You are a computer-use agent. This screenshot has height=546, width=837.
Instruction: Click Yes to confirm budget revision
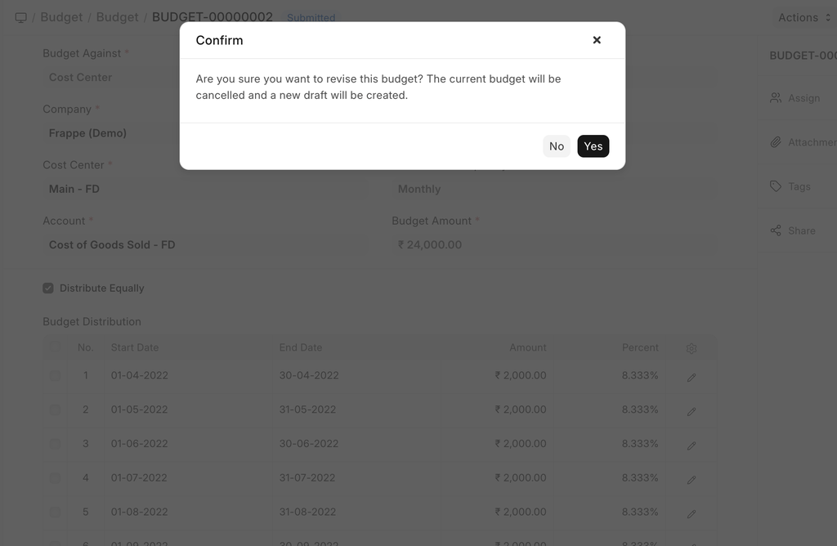tap(593, 146)
